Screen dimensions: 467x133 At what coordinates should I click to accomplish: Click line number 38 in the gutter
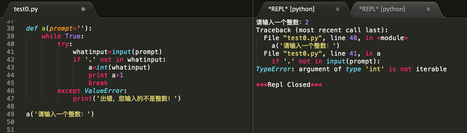coord(10,28)
